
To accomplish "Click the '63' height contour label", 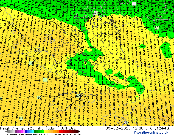I will [21, 118].
